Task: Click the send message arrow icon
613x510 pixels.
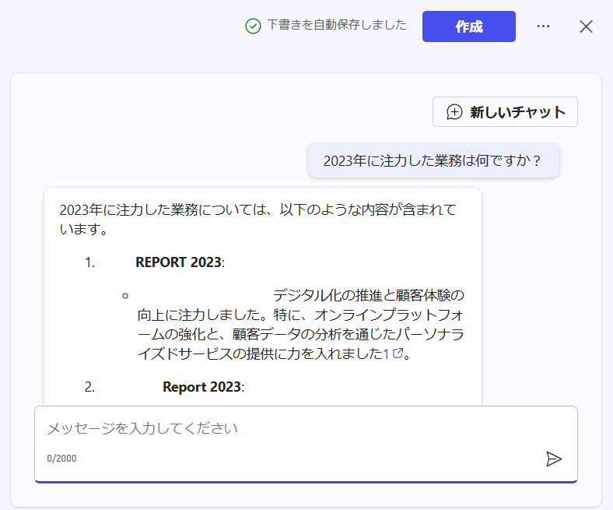Action: click(x=554, y=459)
